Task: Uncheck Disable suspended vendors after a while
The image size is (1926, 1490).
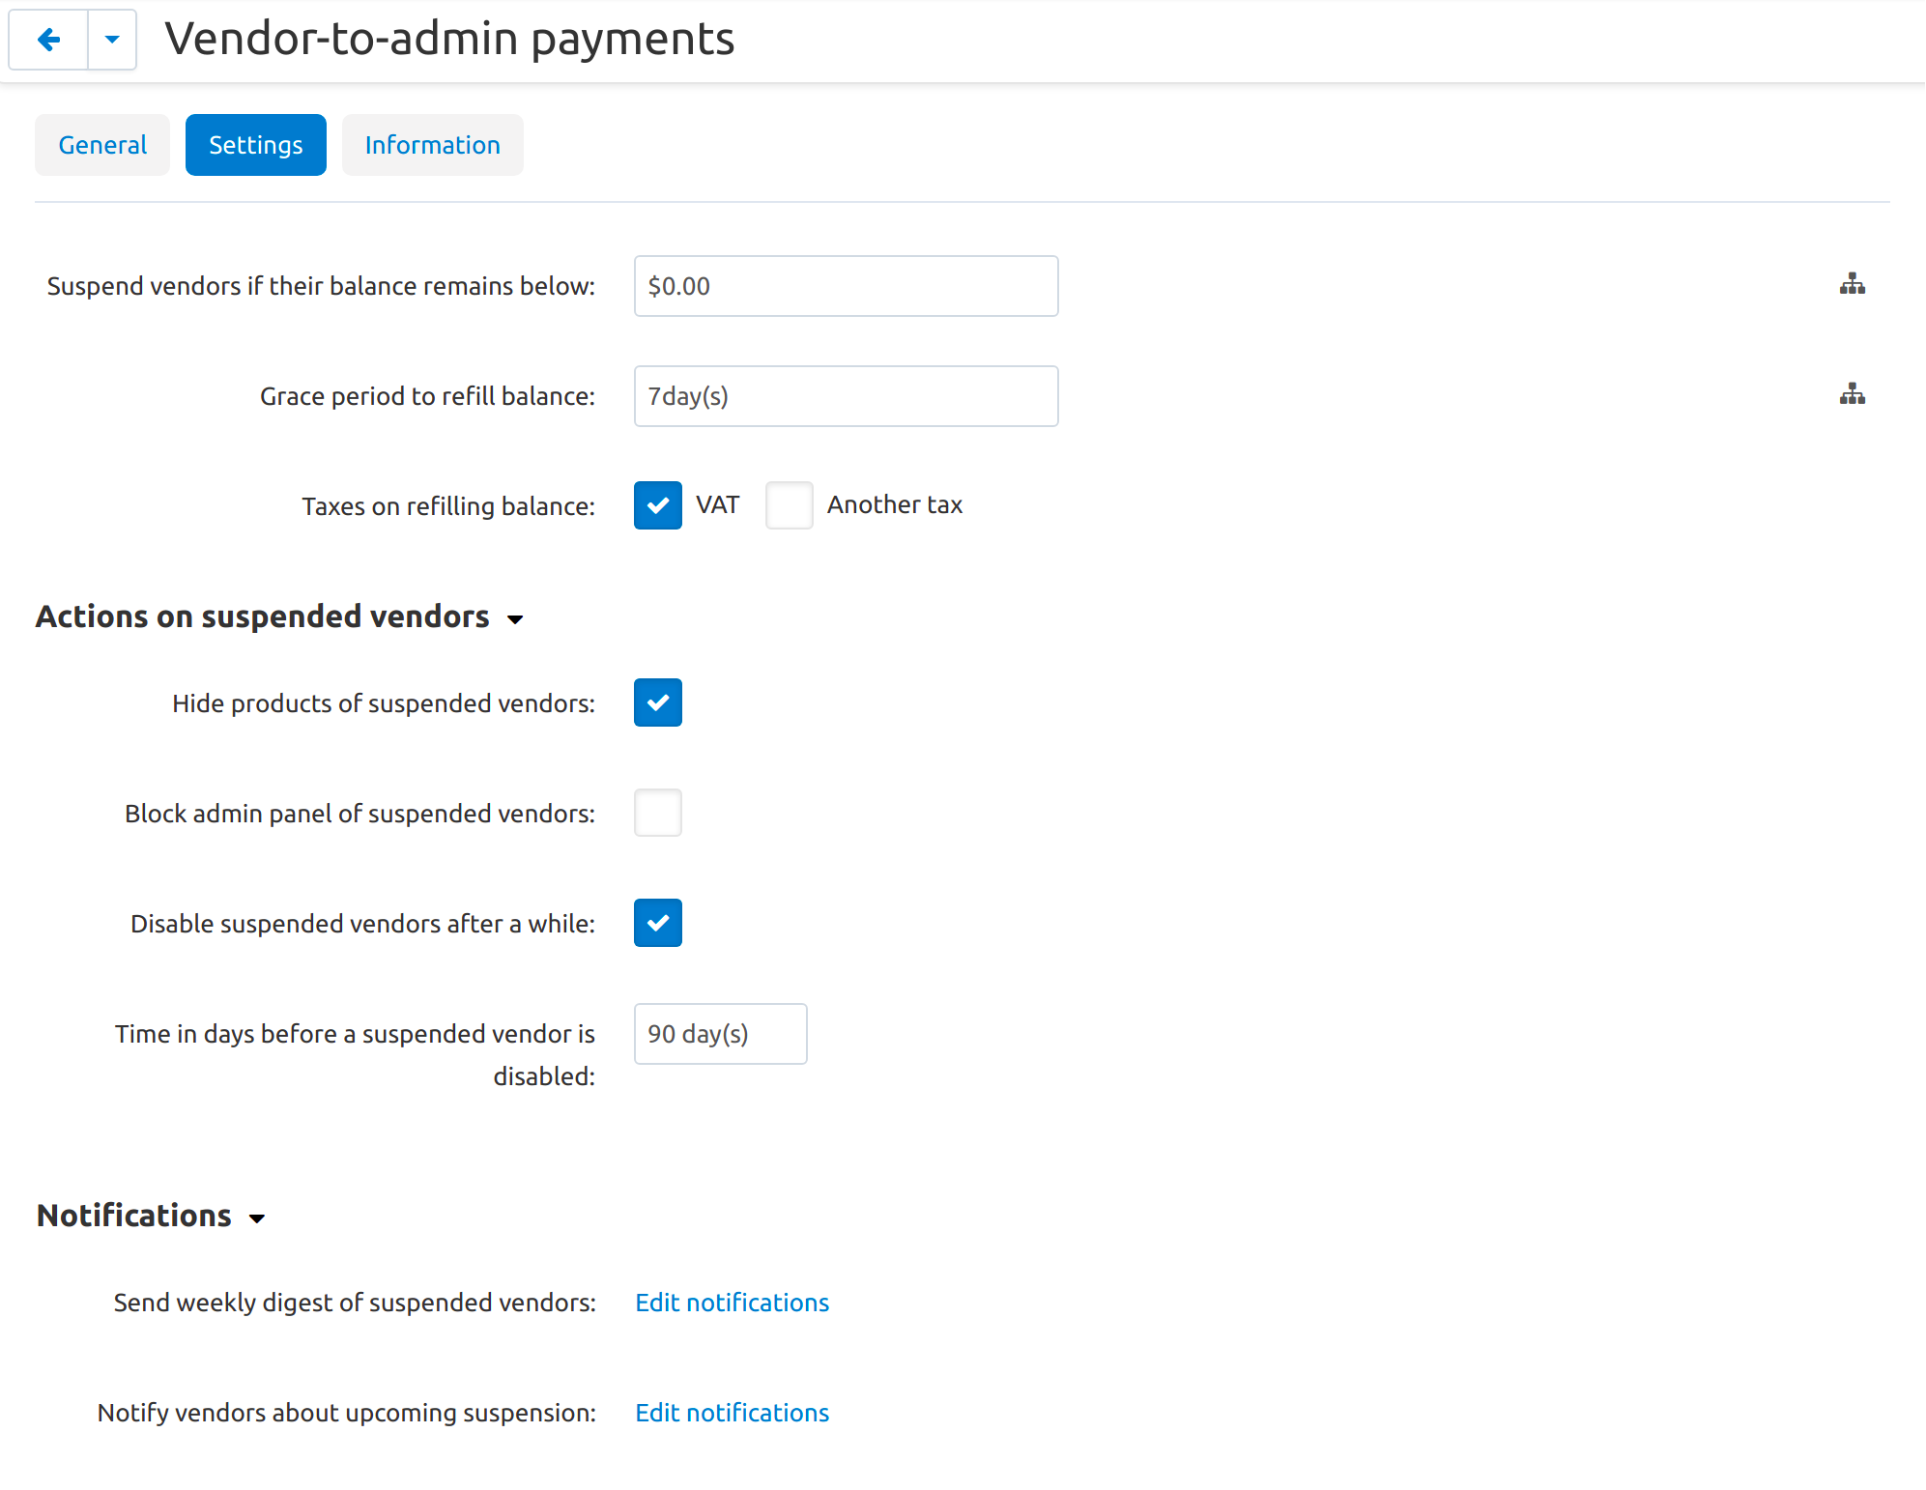Action: [658, 923]
